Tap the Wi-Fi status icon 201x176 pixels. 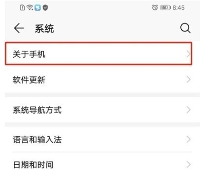coord(30,8)
